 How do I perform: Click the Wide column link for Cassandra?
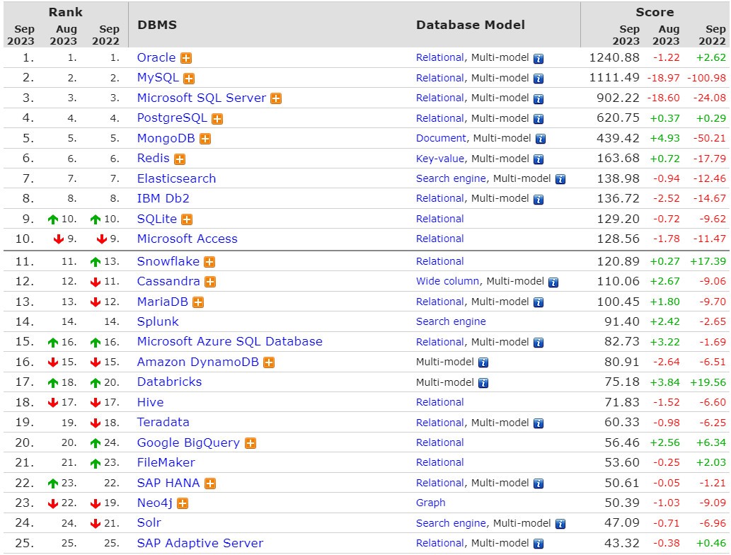pos(447,281)
